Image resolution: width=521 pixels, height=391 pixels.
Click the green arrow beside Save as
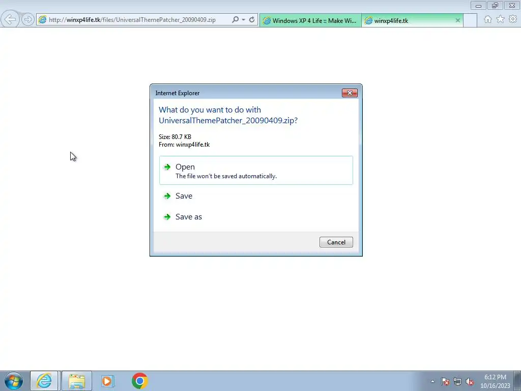click(x=167, y=217)
